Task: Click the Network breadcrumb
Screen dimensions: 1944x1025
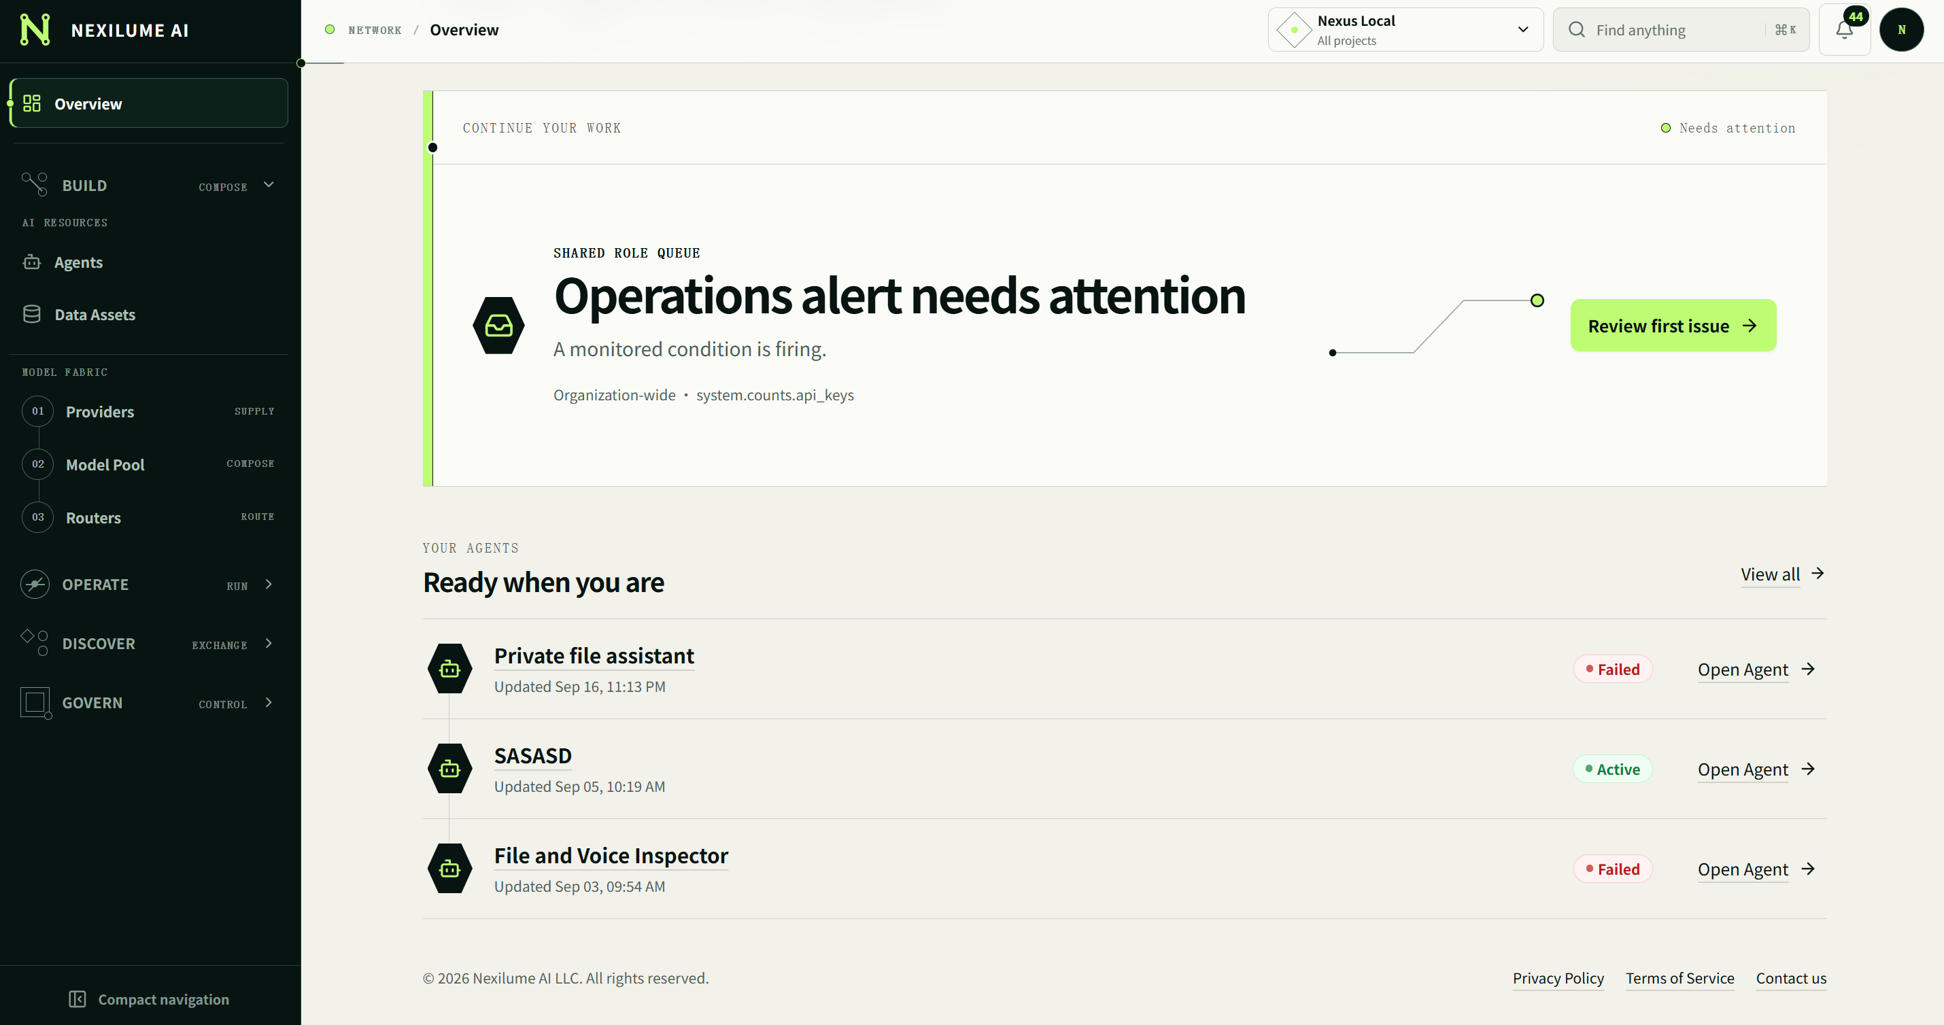Action: [374, 30]
